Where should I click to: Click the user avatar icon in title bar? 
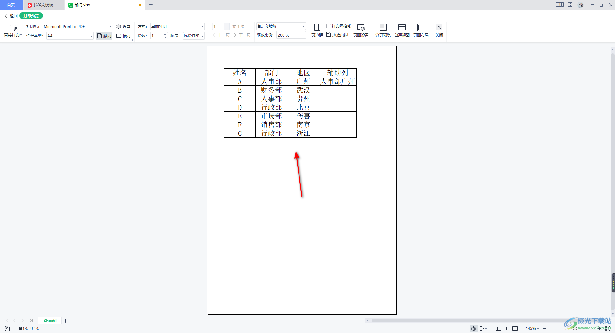[581, 5]
